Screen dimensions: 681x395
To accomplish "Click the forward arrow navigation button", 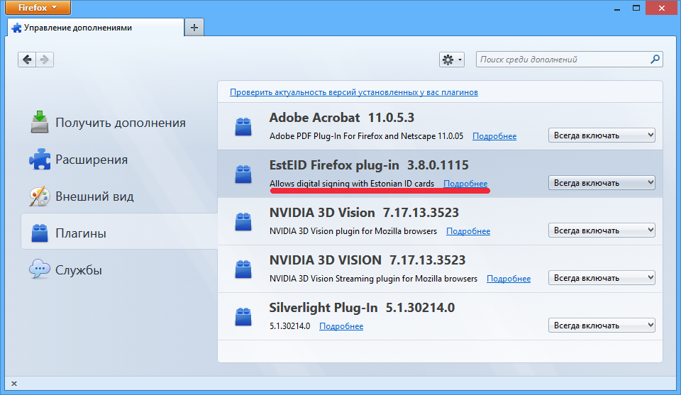I will click(45, 60).
